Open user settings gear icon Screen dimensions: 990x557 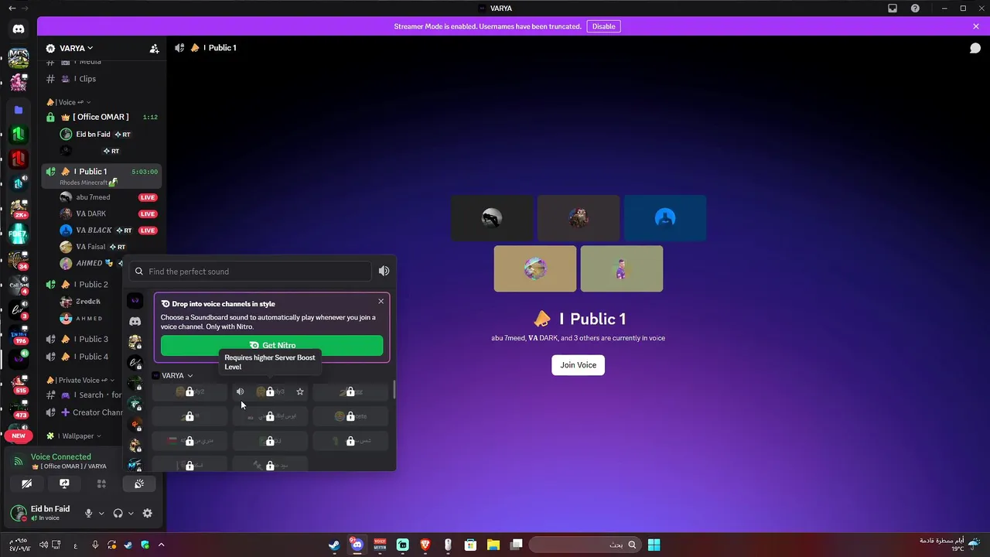pos(148,513)
